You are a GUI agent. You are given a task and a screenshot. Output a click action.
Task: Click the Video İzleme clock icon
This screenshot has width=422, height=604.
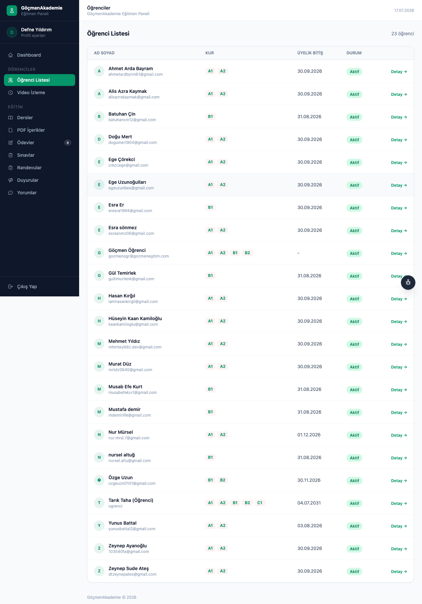pyautogui.click(x=11, y=93)
